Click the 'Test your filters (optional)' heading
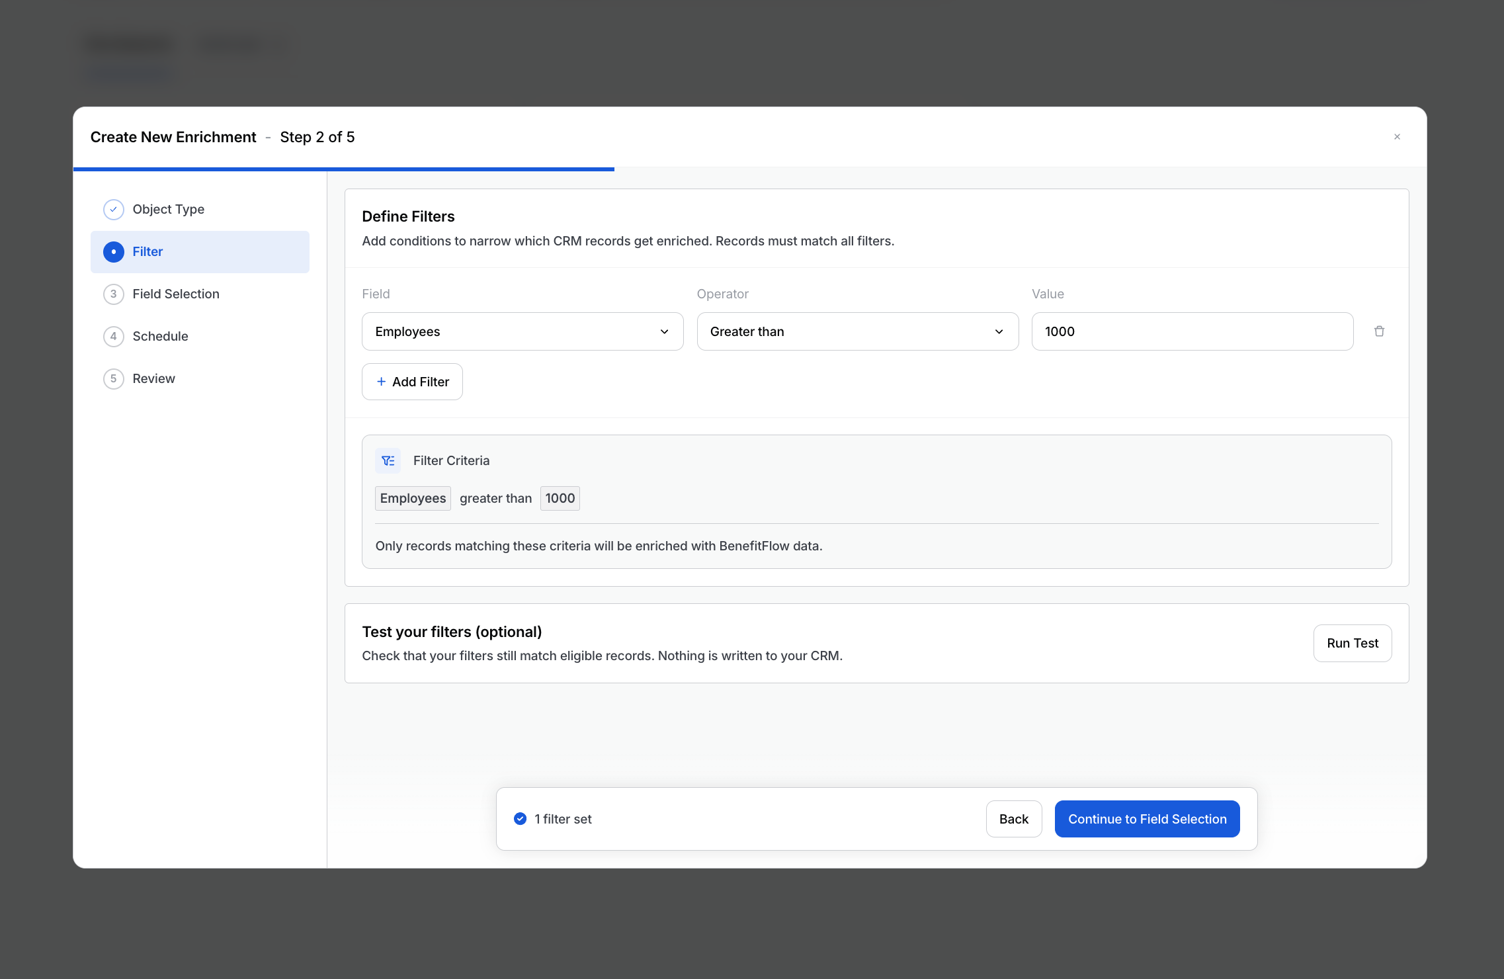This screenshot has width=1504, height=979. (x=452, y=632)
